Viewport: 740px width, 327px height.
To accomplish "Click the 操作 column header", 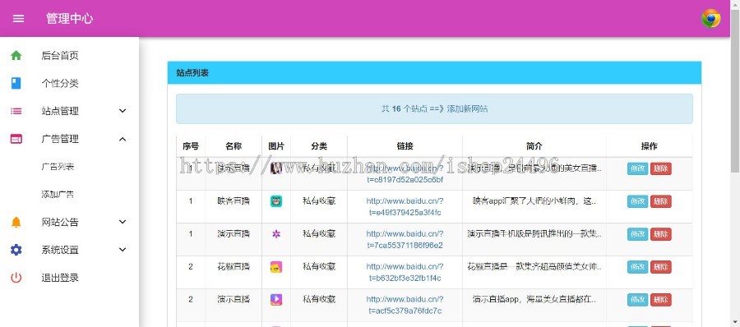I will pyautogui.click(x=650, y=146).
